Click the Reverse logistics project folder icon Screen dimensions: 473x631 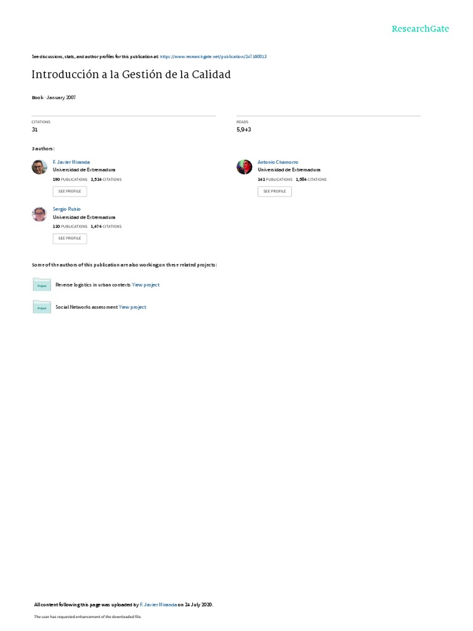tap(42, 285)
